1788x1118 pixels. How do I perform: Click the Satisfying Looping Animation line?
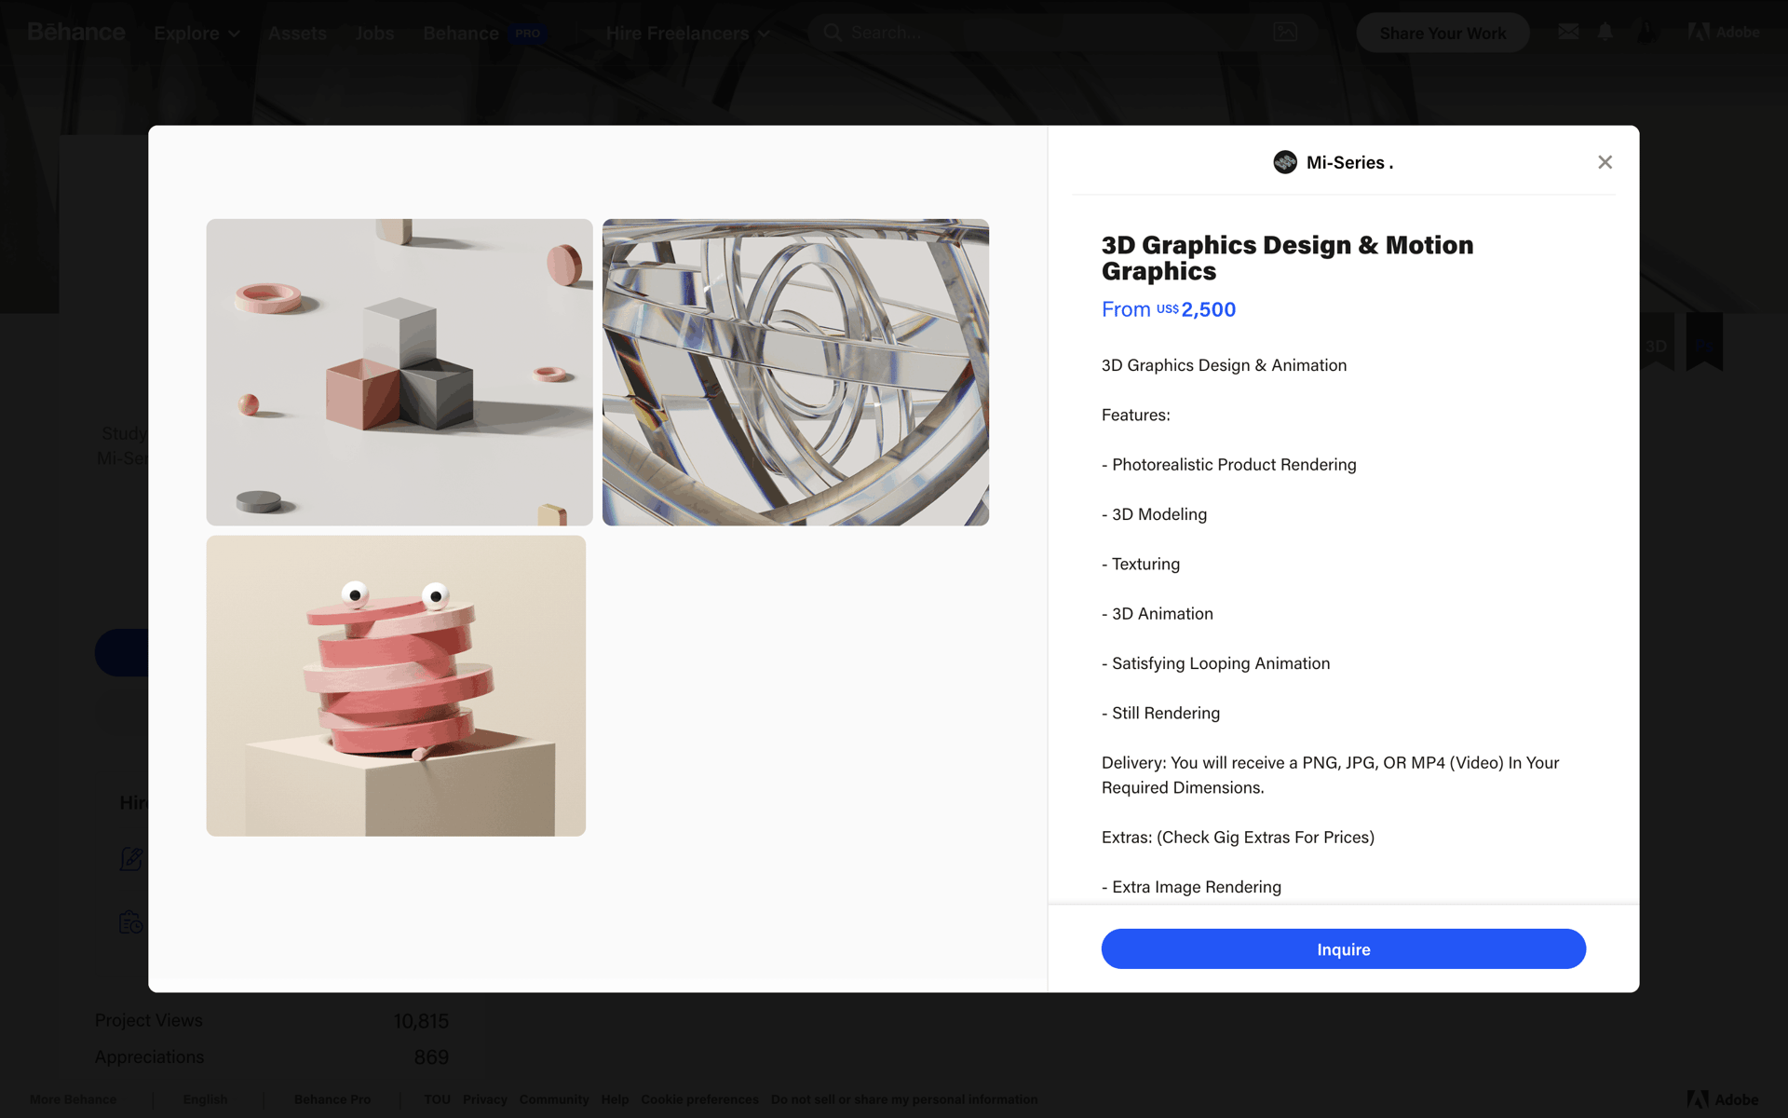(1215, 663)
